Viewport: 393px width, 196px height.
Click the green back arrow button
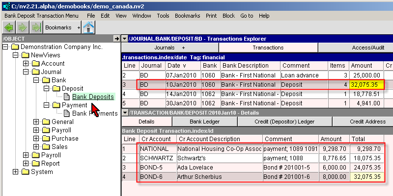9,28
